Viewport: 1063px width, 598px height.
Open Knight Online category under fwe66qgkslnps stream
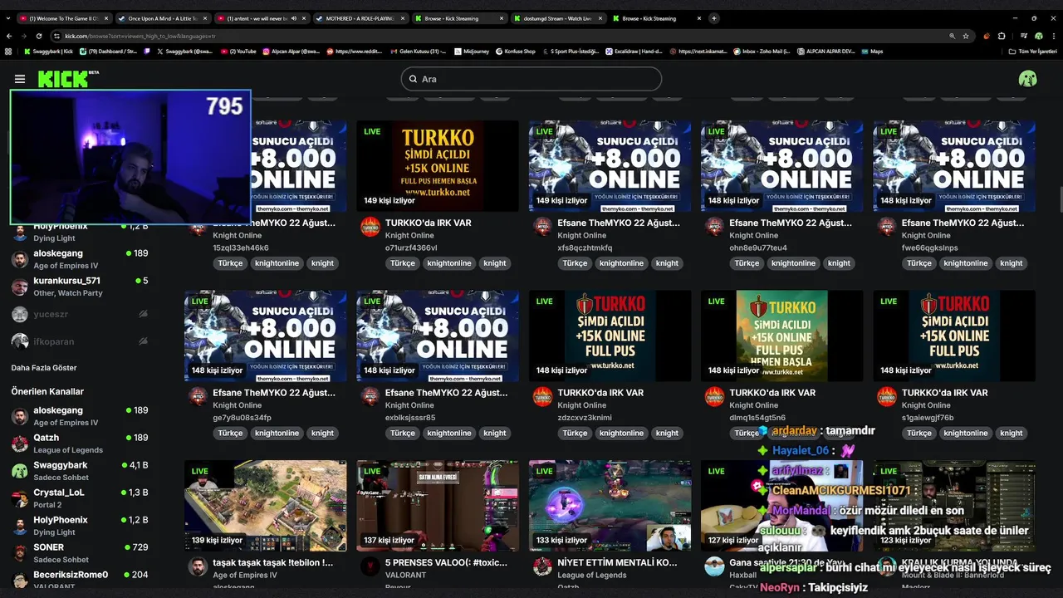tap(927, 236)
